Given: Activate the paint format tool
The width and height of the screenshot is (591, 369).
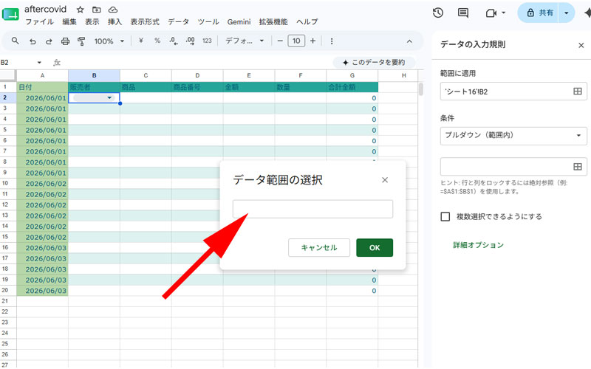Looking at the screenshot, I should (81, 41).
